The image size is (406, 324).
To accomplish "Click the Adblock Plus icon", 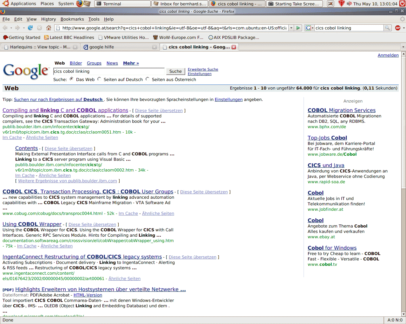I will [398, 28].
